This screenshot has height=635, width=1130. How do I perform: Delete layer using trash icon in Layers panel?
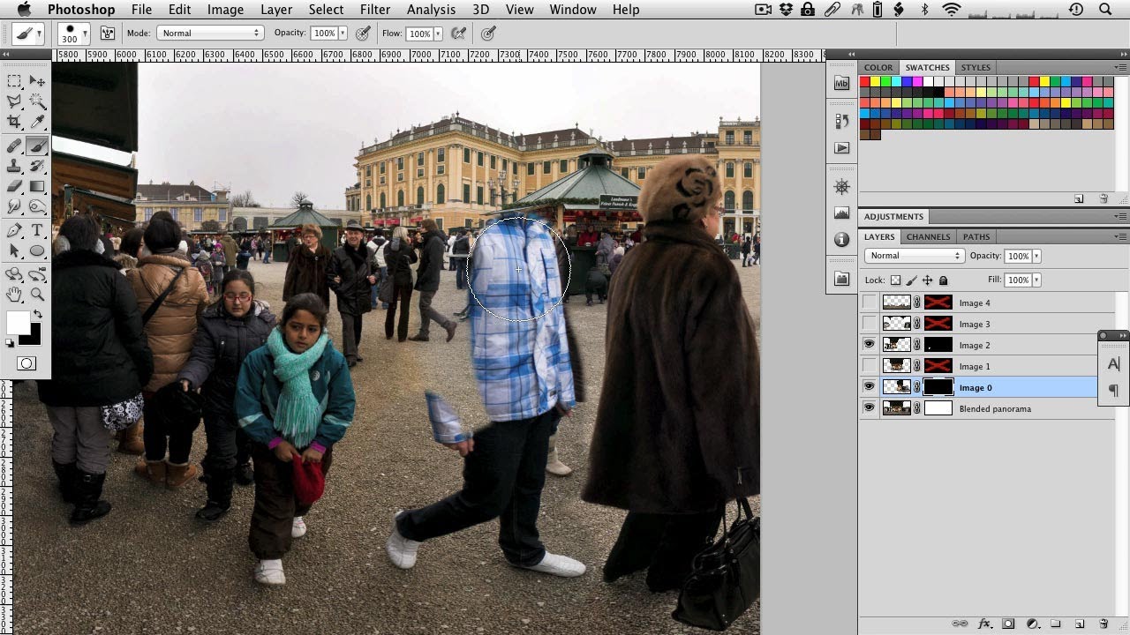[x=1104, y=624]
